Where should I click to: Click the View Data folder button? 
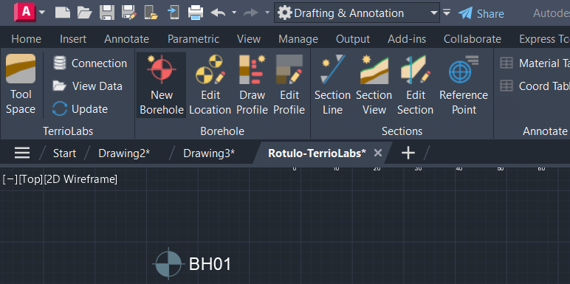(x=87, y=86)
